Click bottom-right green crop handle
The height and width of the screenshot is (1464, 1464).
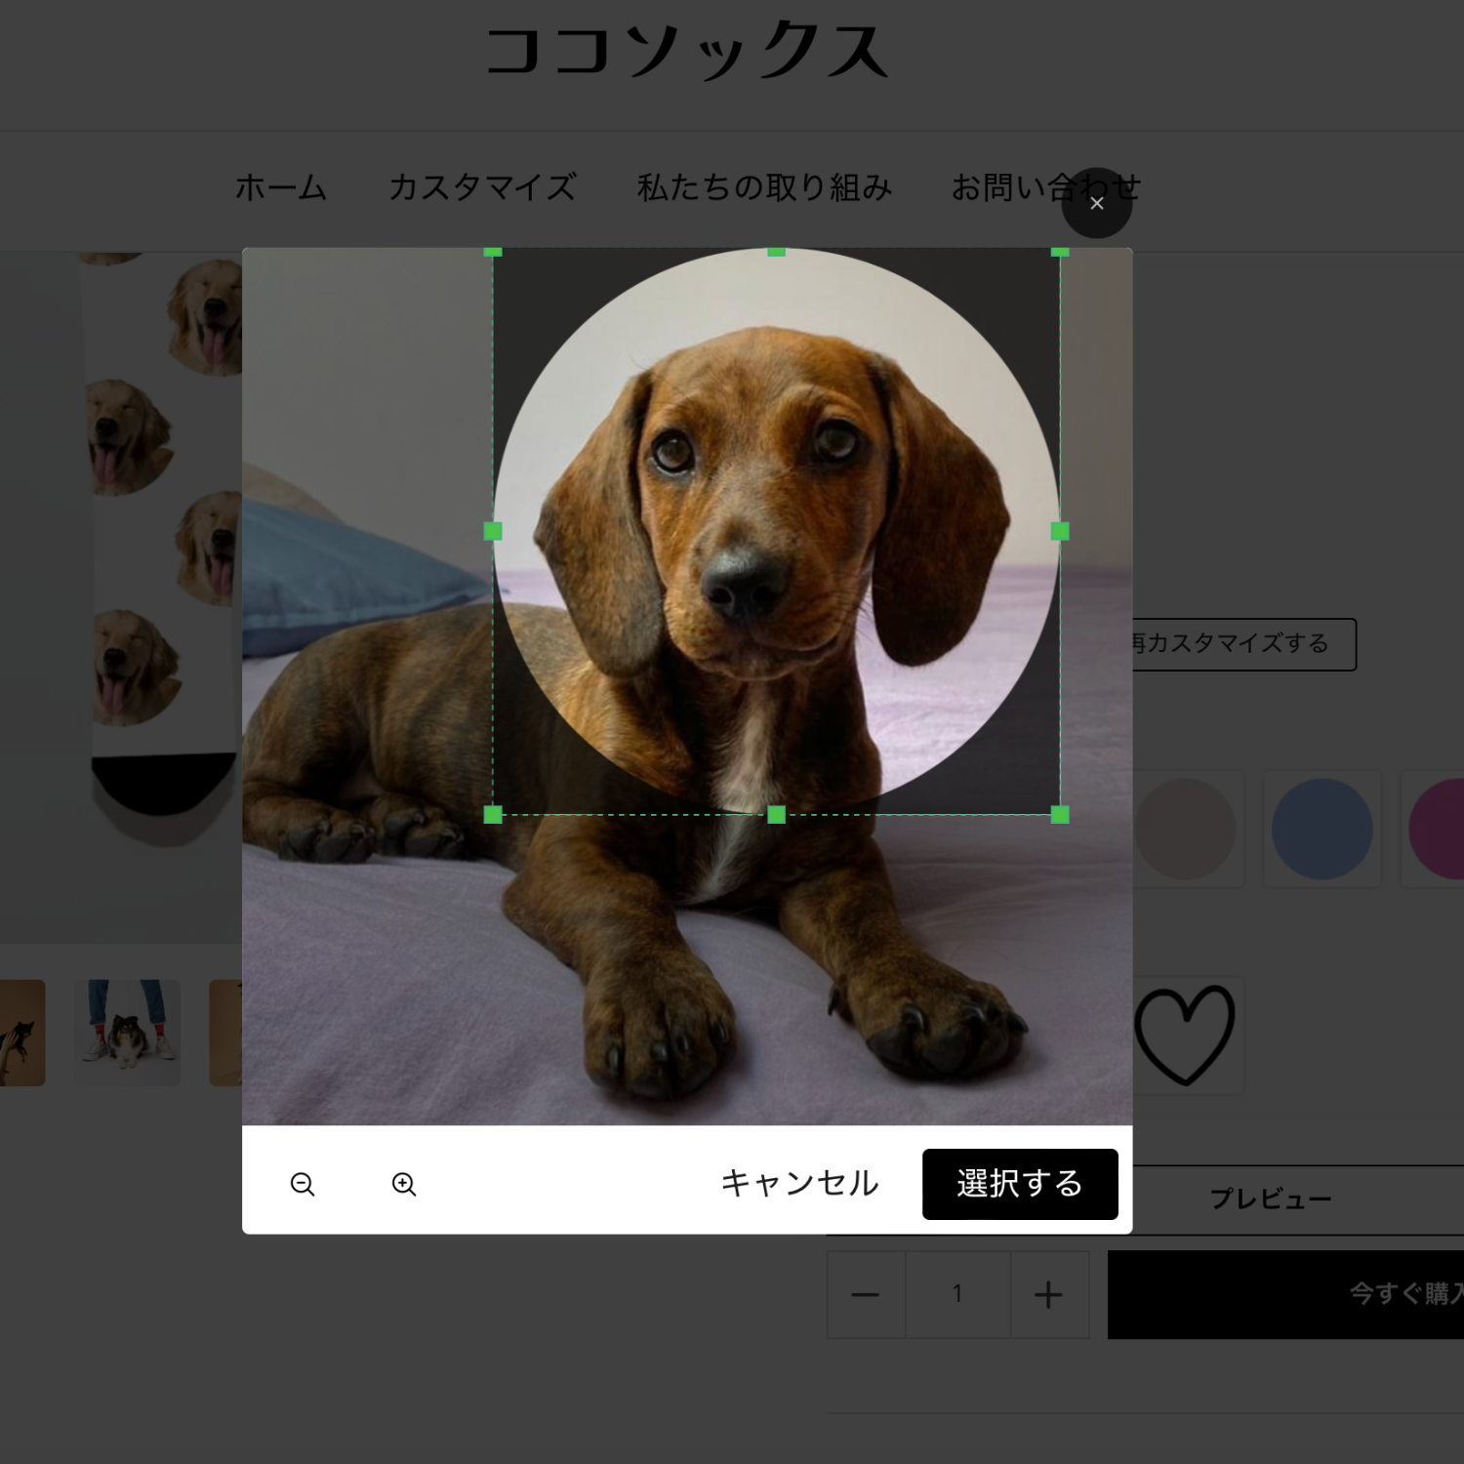1060,814
